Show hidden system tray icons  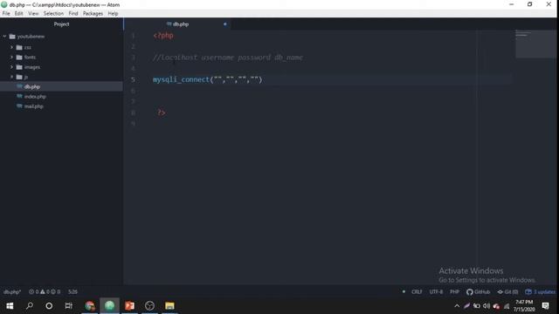(457, 306)
